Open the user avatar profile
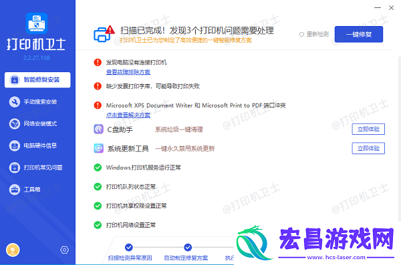The height and width of the screenshot is (265, 401). coord(13,250)
